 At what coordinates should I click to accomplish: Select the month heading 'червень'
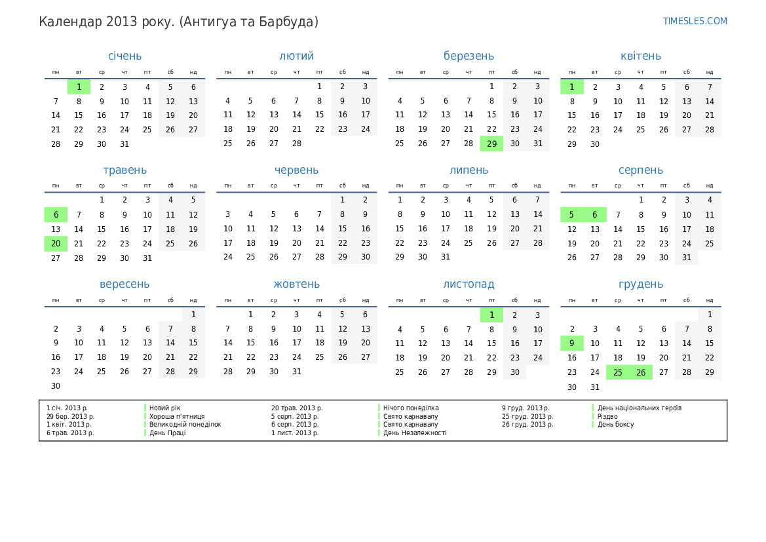click(297, 170)
